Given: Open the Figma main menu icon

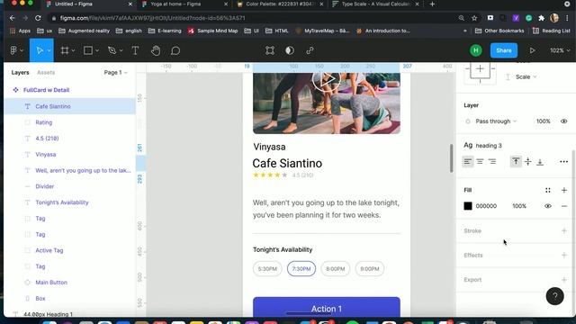Looking at the screenshot, I should click(x=13, y=50).
